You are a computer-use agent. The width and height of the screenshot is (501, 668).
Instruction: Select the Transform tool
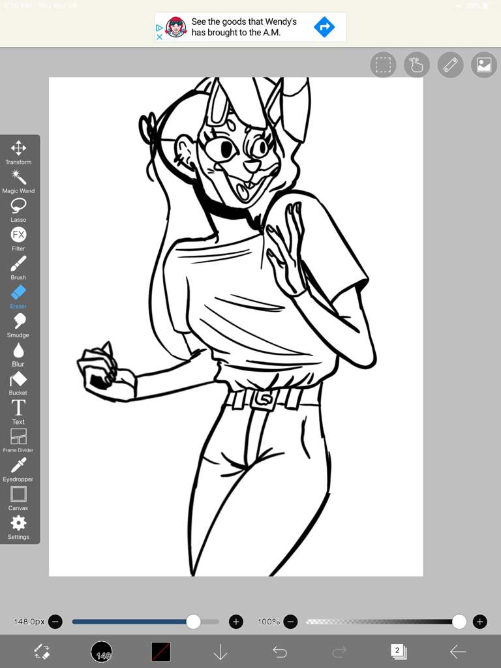[18, 152]
